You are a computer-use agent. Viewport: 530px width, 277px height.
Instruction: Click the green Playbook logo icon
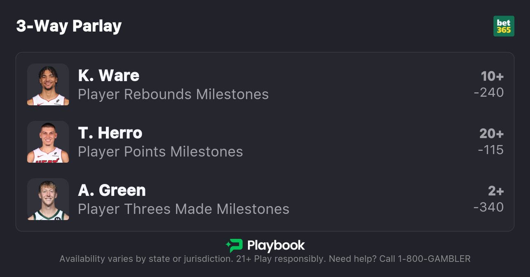(x=234, y=245)
